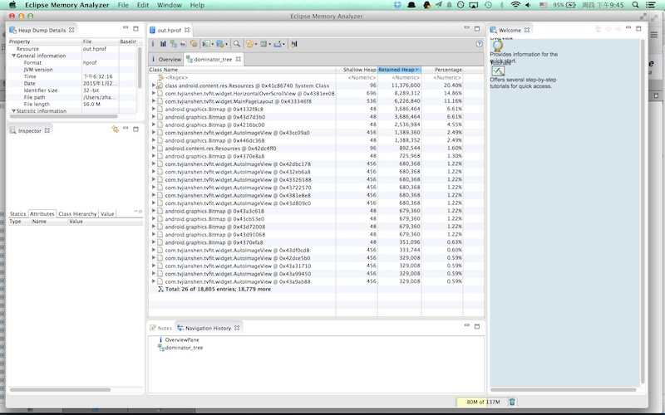This screenshot has width=665, height=415.
Task: Click the group result by folders icon
Action: point(250,44)
